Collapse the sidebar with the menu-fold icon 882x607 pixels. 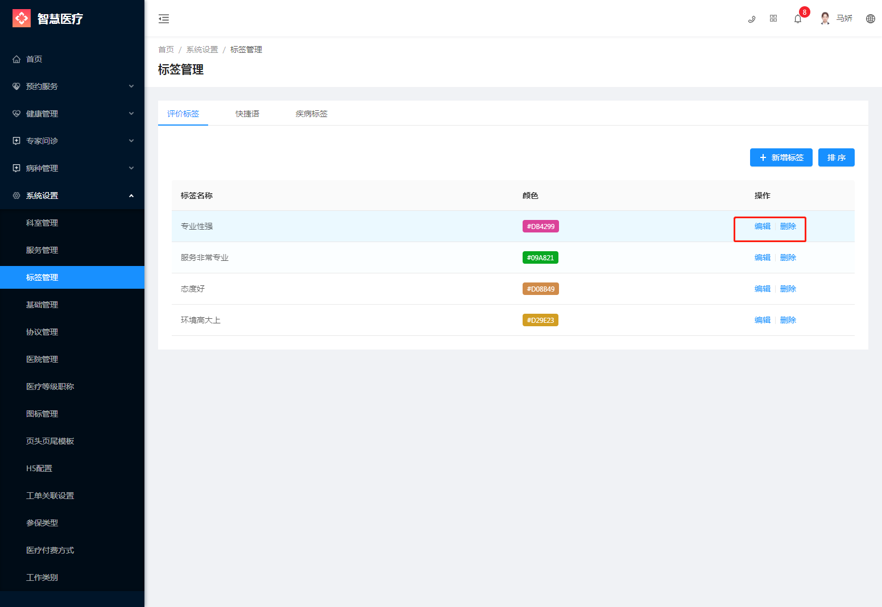[x=164, y=19]
